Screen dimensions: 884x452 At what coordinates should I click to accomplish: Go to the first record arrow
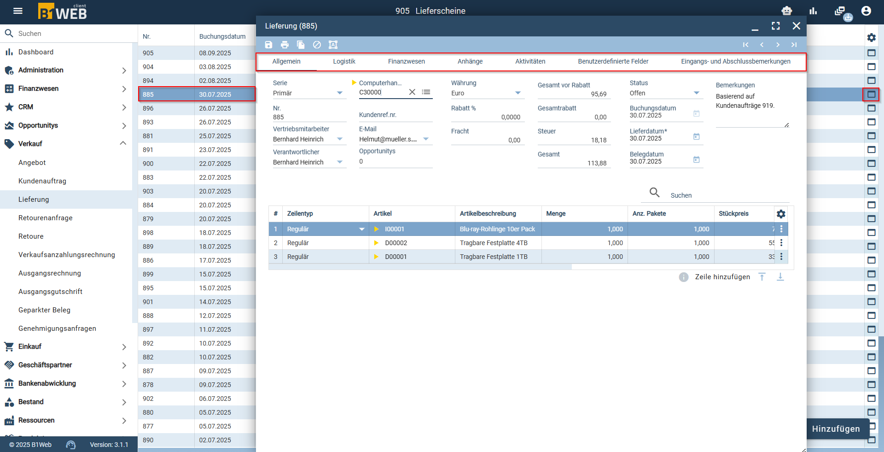tap(746, 45)
